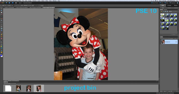Select the Rectangular Marquee tool
179x94 pixels.
(2, 17)
